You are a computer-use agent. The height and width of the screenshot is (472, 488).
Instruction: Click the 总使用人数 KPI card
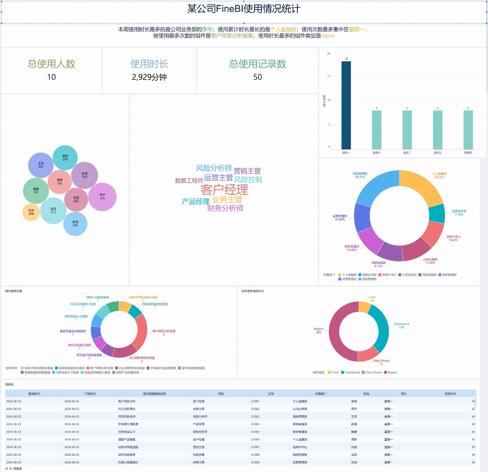(x=52, y=70)
